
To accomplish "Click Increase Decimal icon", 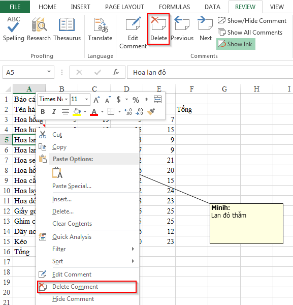I will coord(128,112).
